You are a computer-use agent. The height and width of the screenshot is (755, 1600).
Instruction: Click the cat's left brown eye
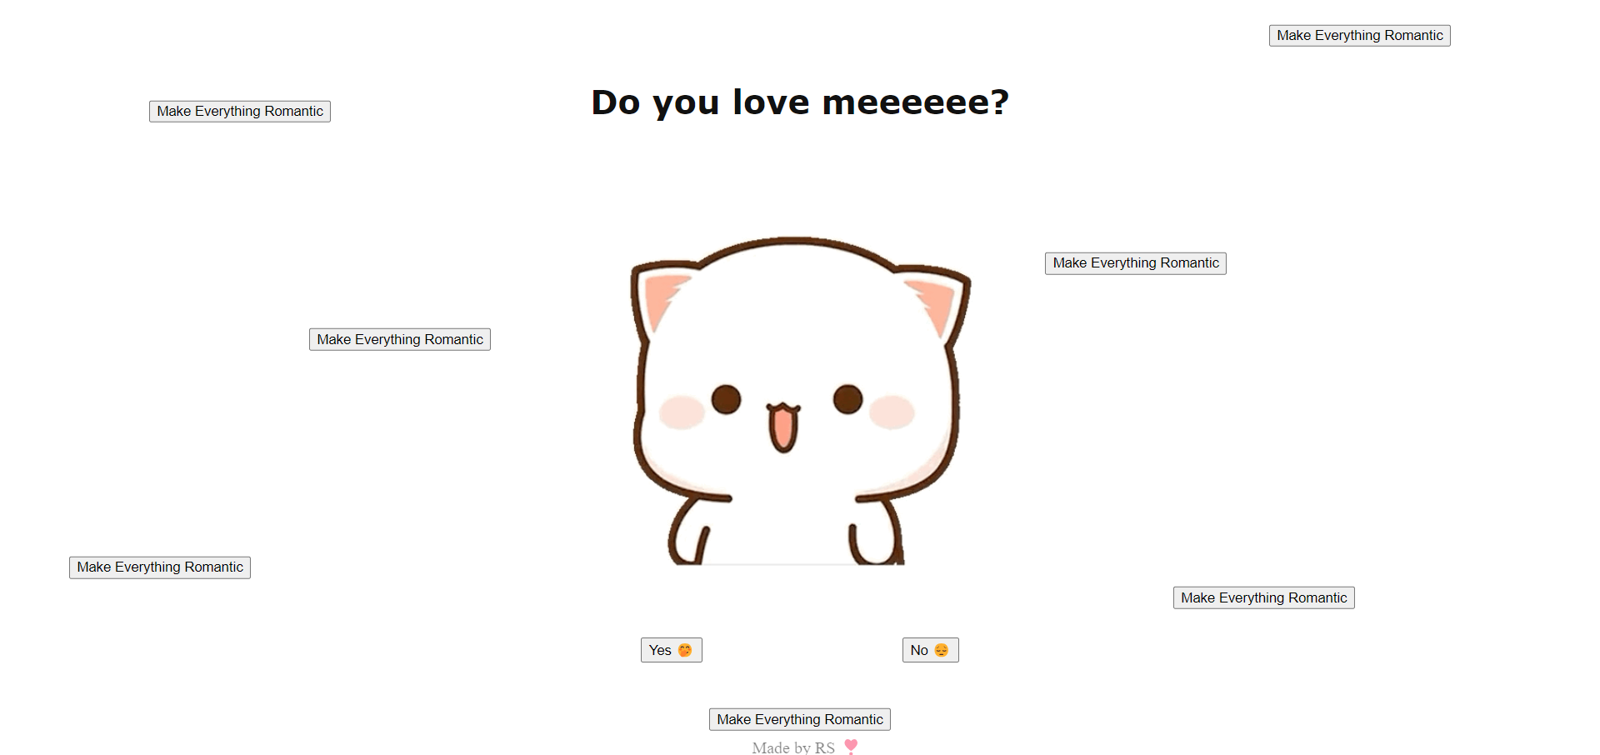tap(727, 399)
